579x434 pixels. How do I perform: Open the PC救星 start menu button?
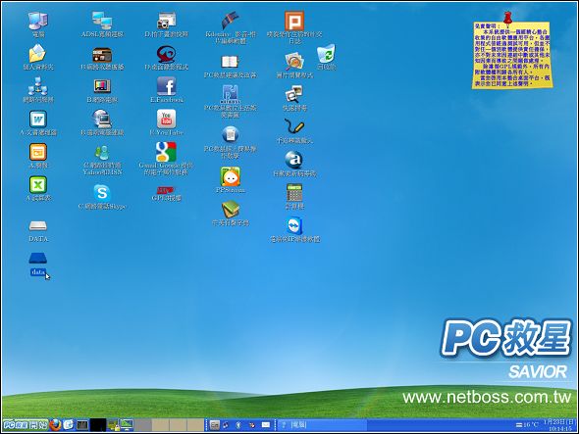point(26,425)
